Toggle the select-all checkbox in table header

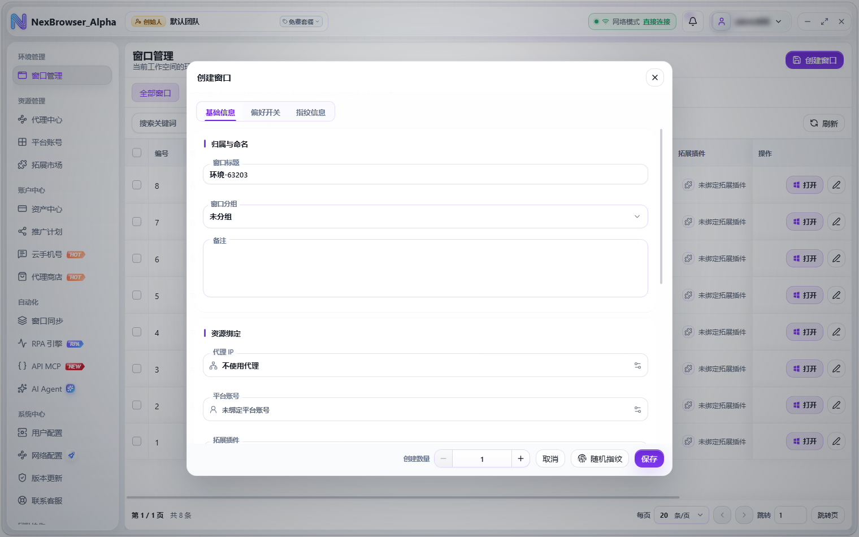[137, 153]
